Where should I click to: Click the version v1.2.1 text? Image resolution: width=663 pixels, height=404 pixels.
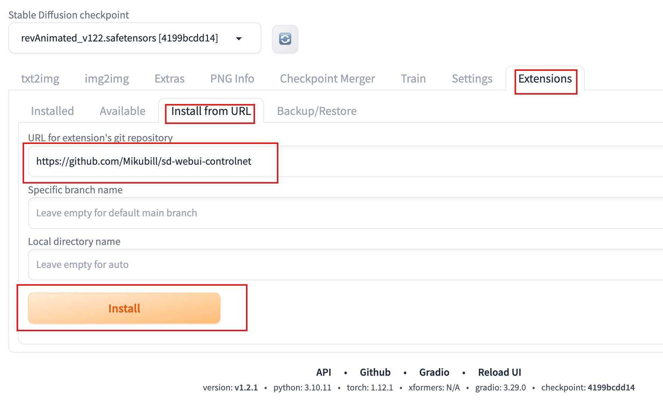click(x=230, y=387)
